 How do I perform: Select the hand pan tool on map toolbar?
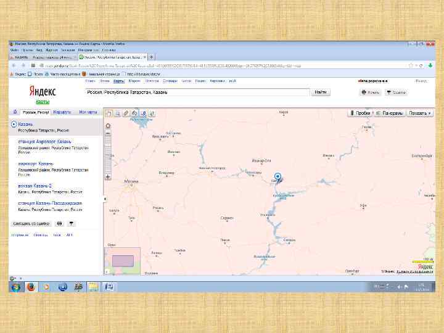point(108,113)
